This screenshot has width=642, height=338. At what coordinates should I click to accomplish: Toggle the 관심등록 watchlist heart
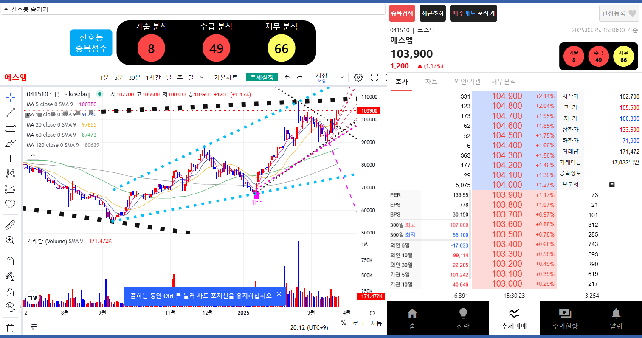(619, 13)
